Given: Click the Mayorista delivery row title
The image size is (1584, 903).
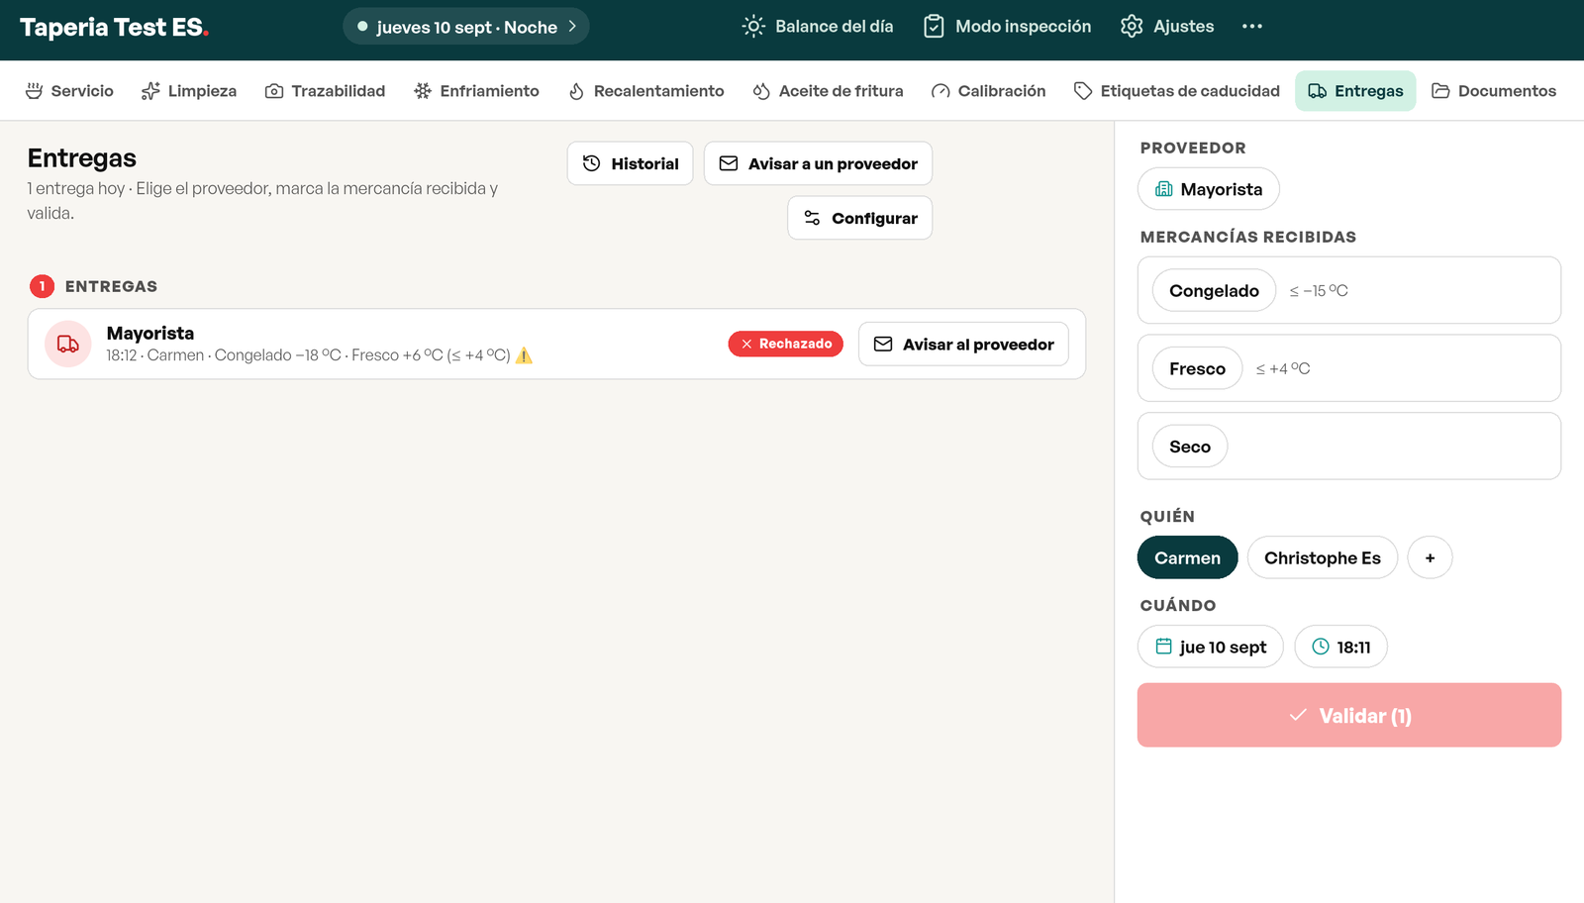Looking at the screenshot, I should [x=150, y=334].
